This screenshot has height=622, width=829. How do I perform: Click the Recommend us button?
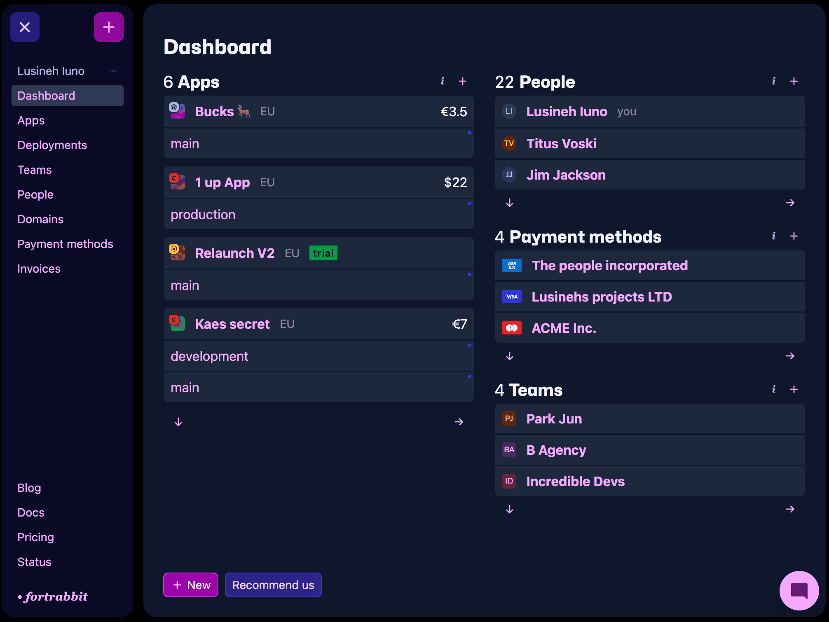pos(273,585)
